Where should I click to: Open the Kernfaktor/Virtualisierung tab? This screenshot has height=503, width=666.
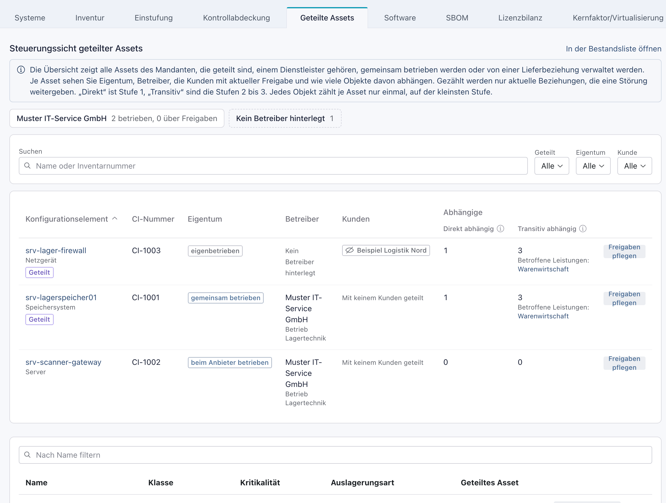point(618,18)
